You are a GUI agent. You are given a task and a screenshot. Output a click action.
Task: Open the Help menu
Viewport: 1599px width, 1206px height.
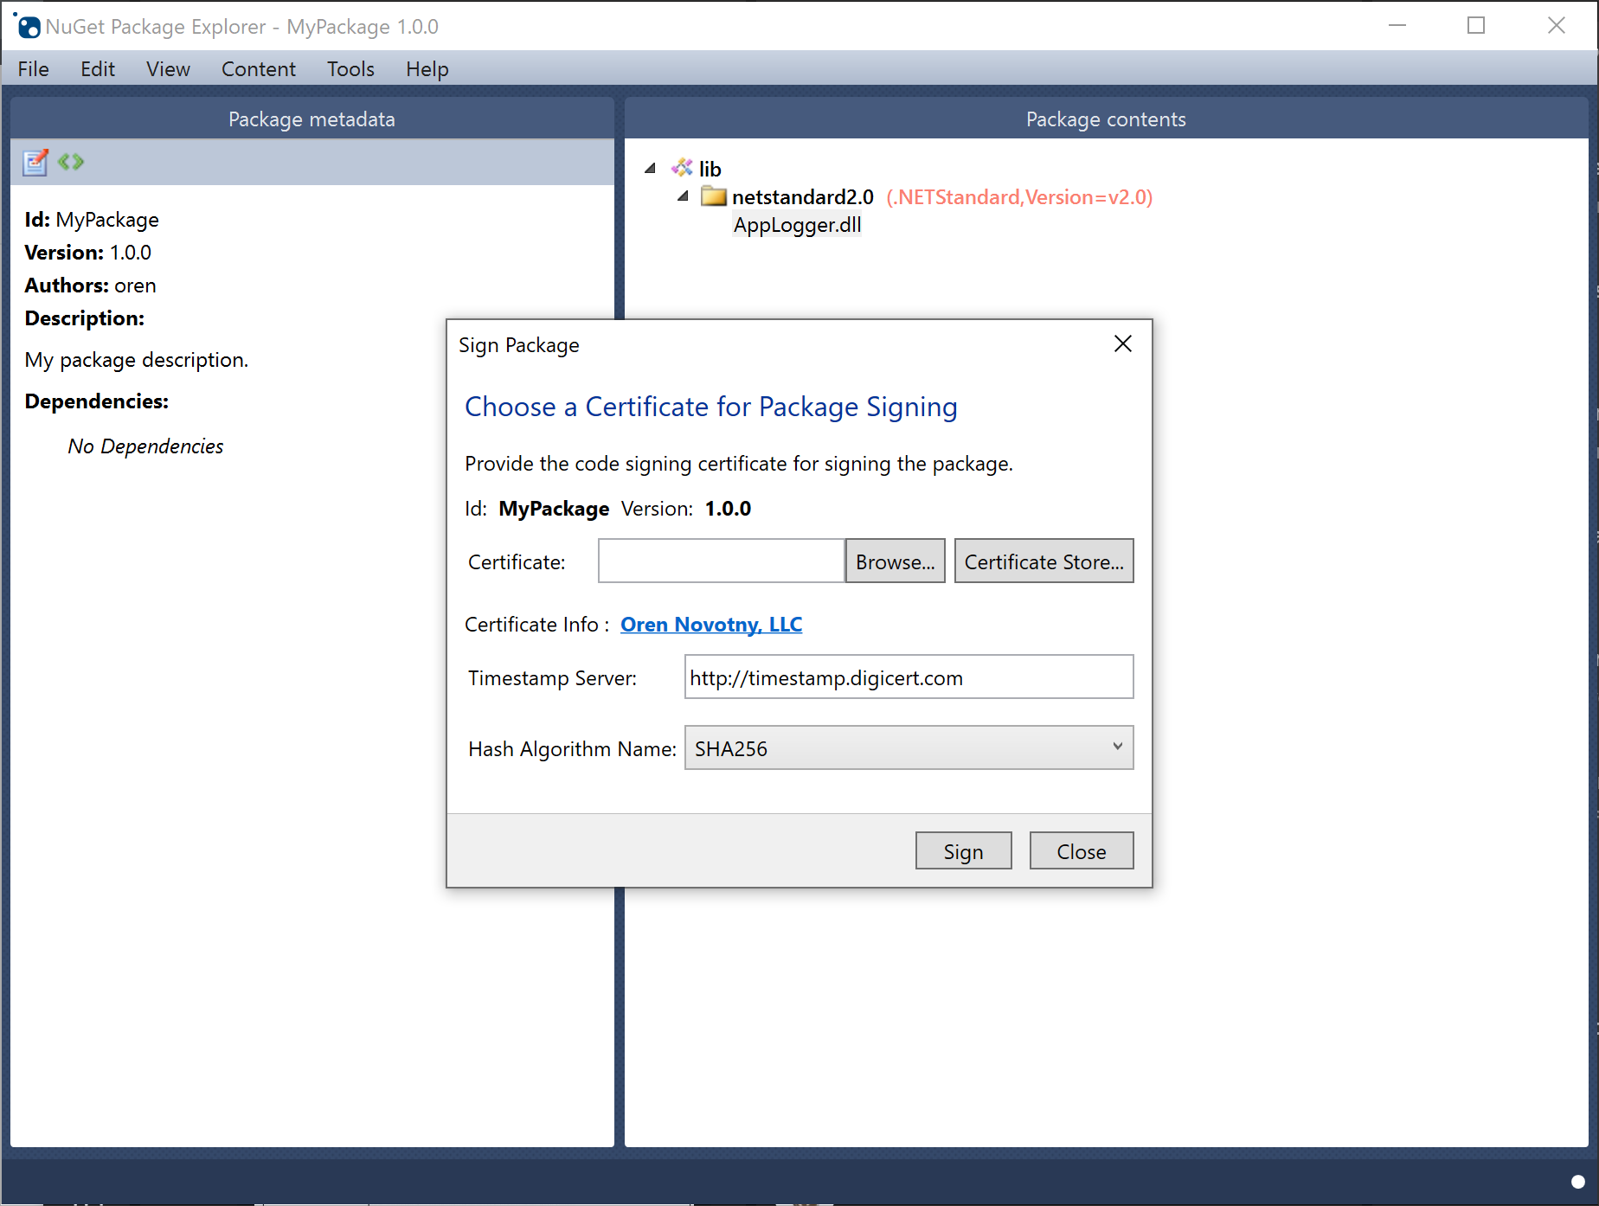tap(427, 69)
